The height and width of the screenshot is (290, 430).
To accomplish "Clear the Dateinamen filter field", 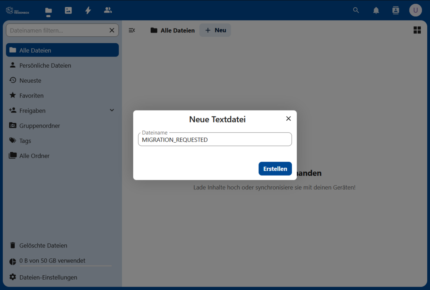I will (112, 30).
